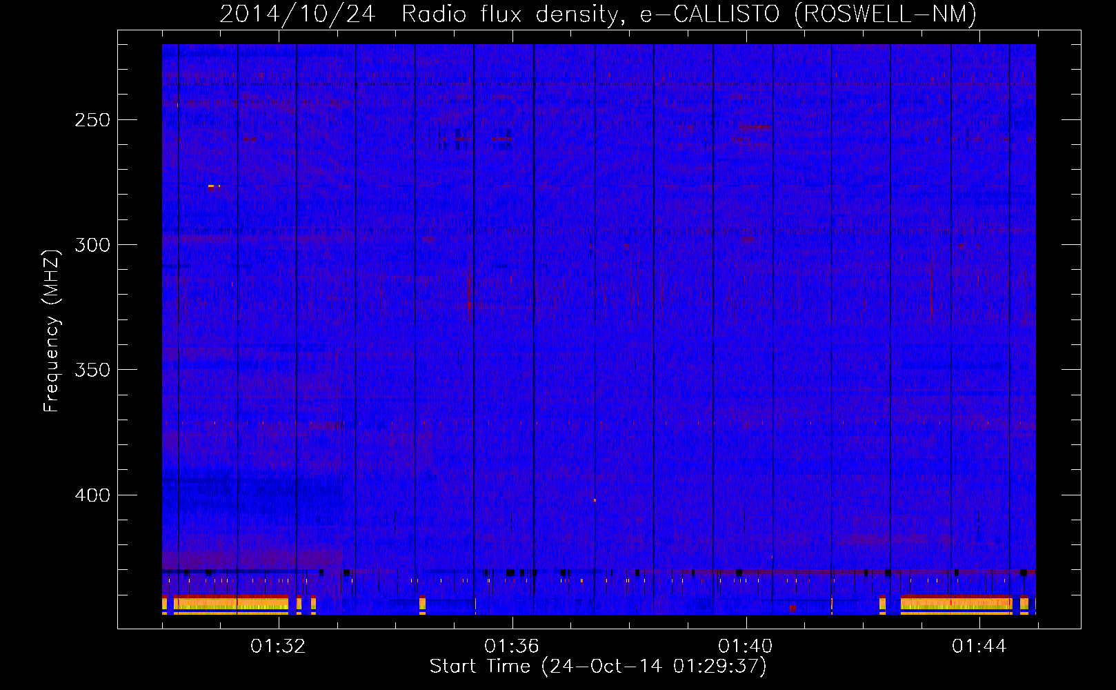This screenshot has width=1116, height=690.
Task: Click the 250 frequency tick label
Action: 92,120
